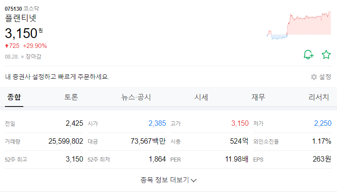Click the broker setup prompt text

(x=57, y=77)
